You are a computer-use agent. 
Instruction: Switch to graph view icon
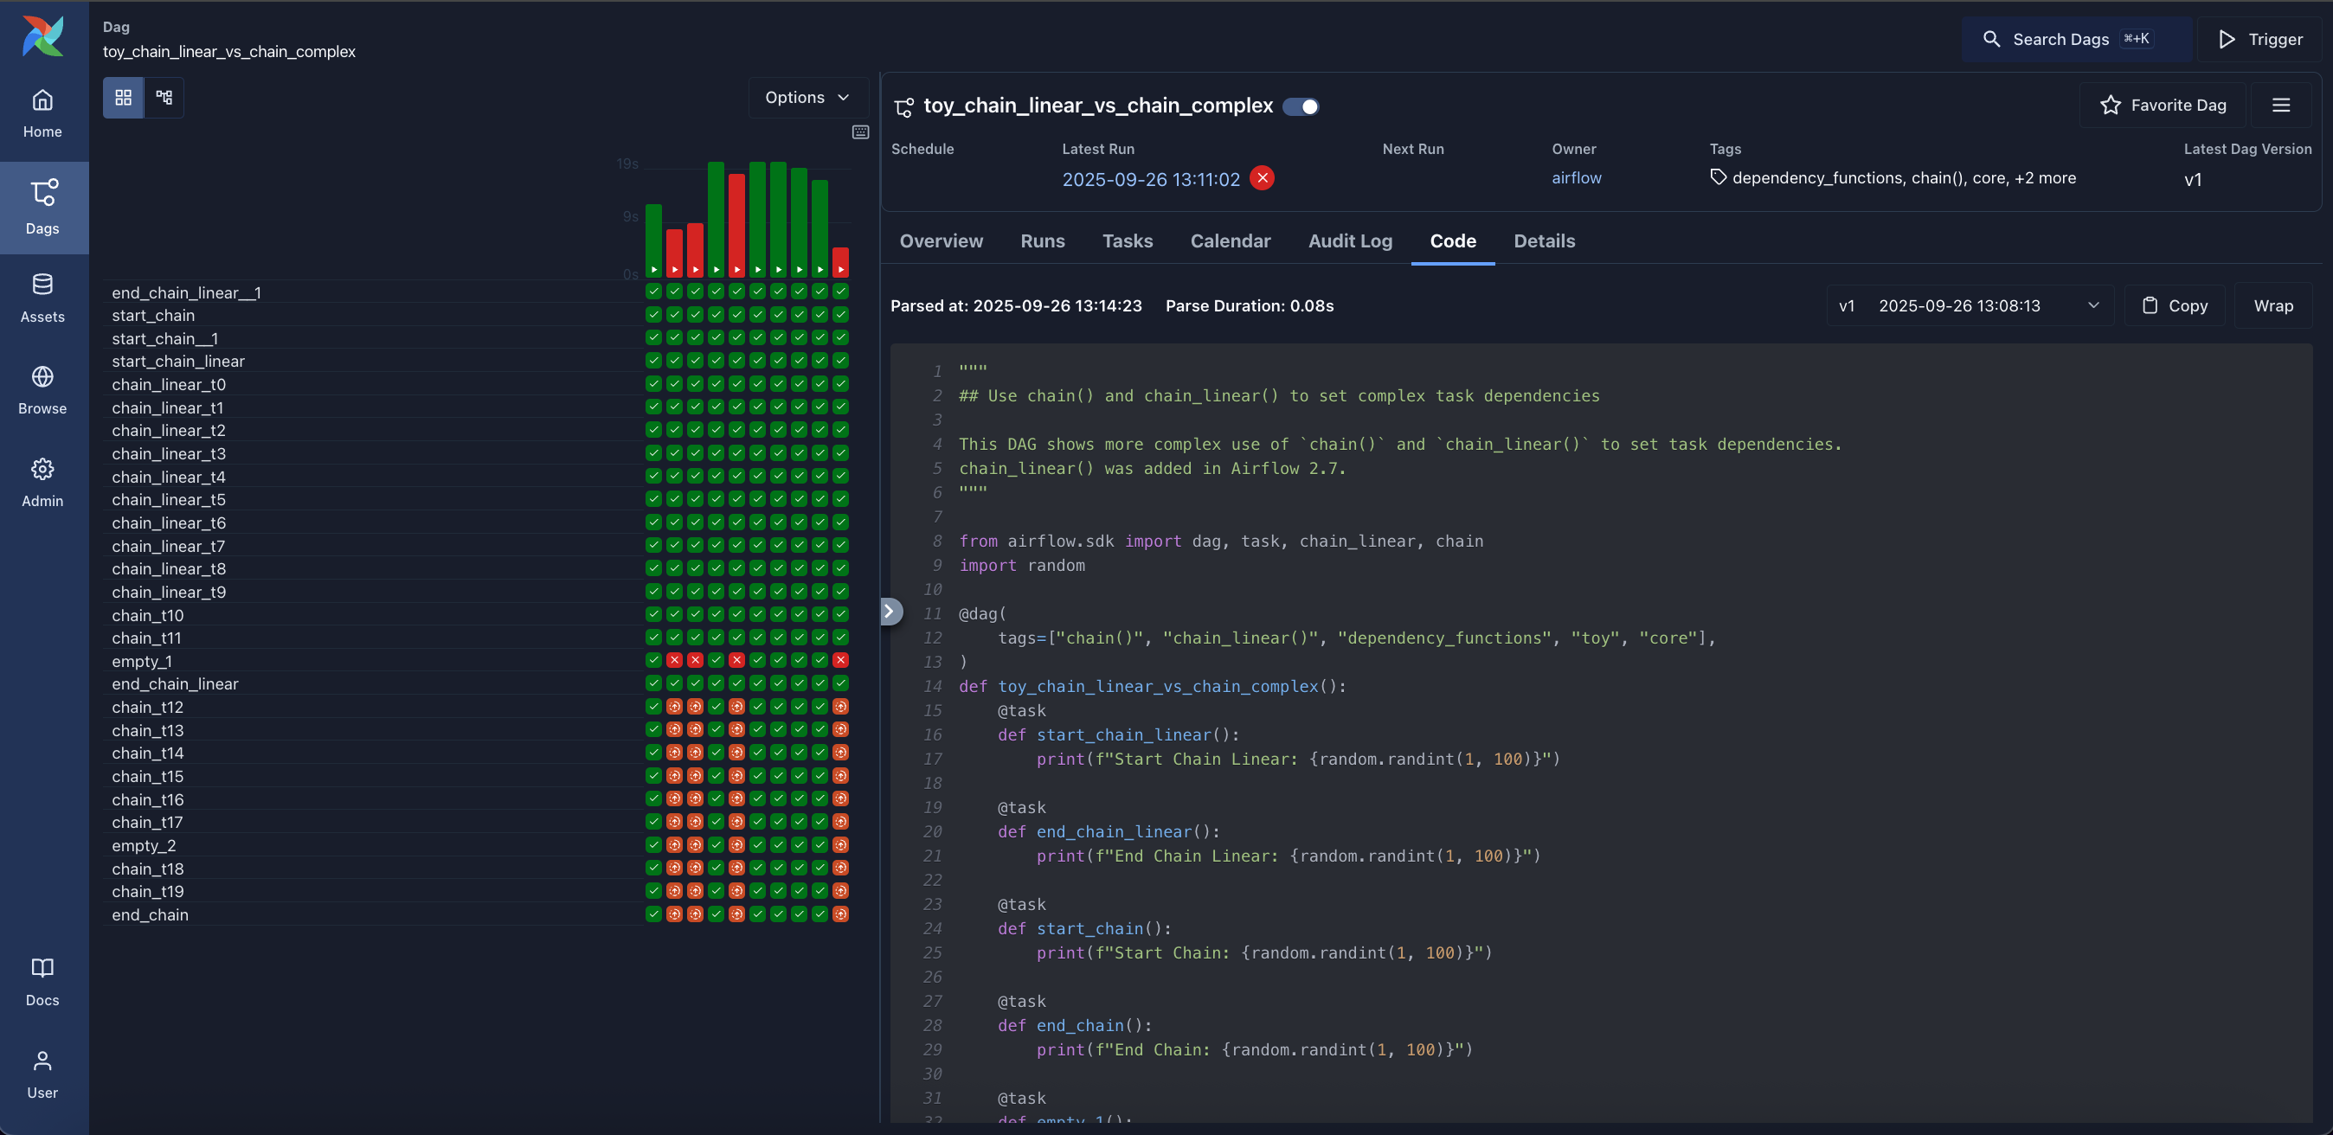pos(164,97)
